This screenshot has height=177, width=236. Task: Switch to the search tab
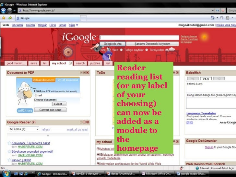(80, 63)
